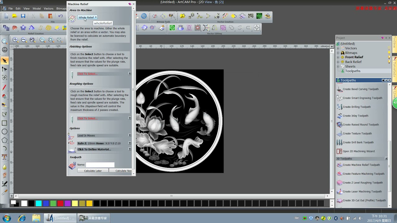Viewport: 397px width, 223px height.
Task: Open the View menu
Action: (27, 9)
